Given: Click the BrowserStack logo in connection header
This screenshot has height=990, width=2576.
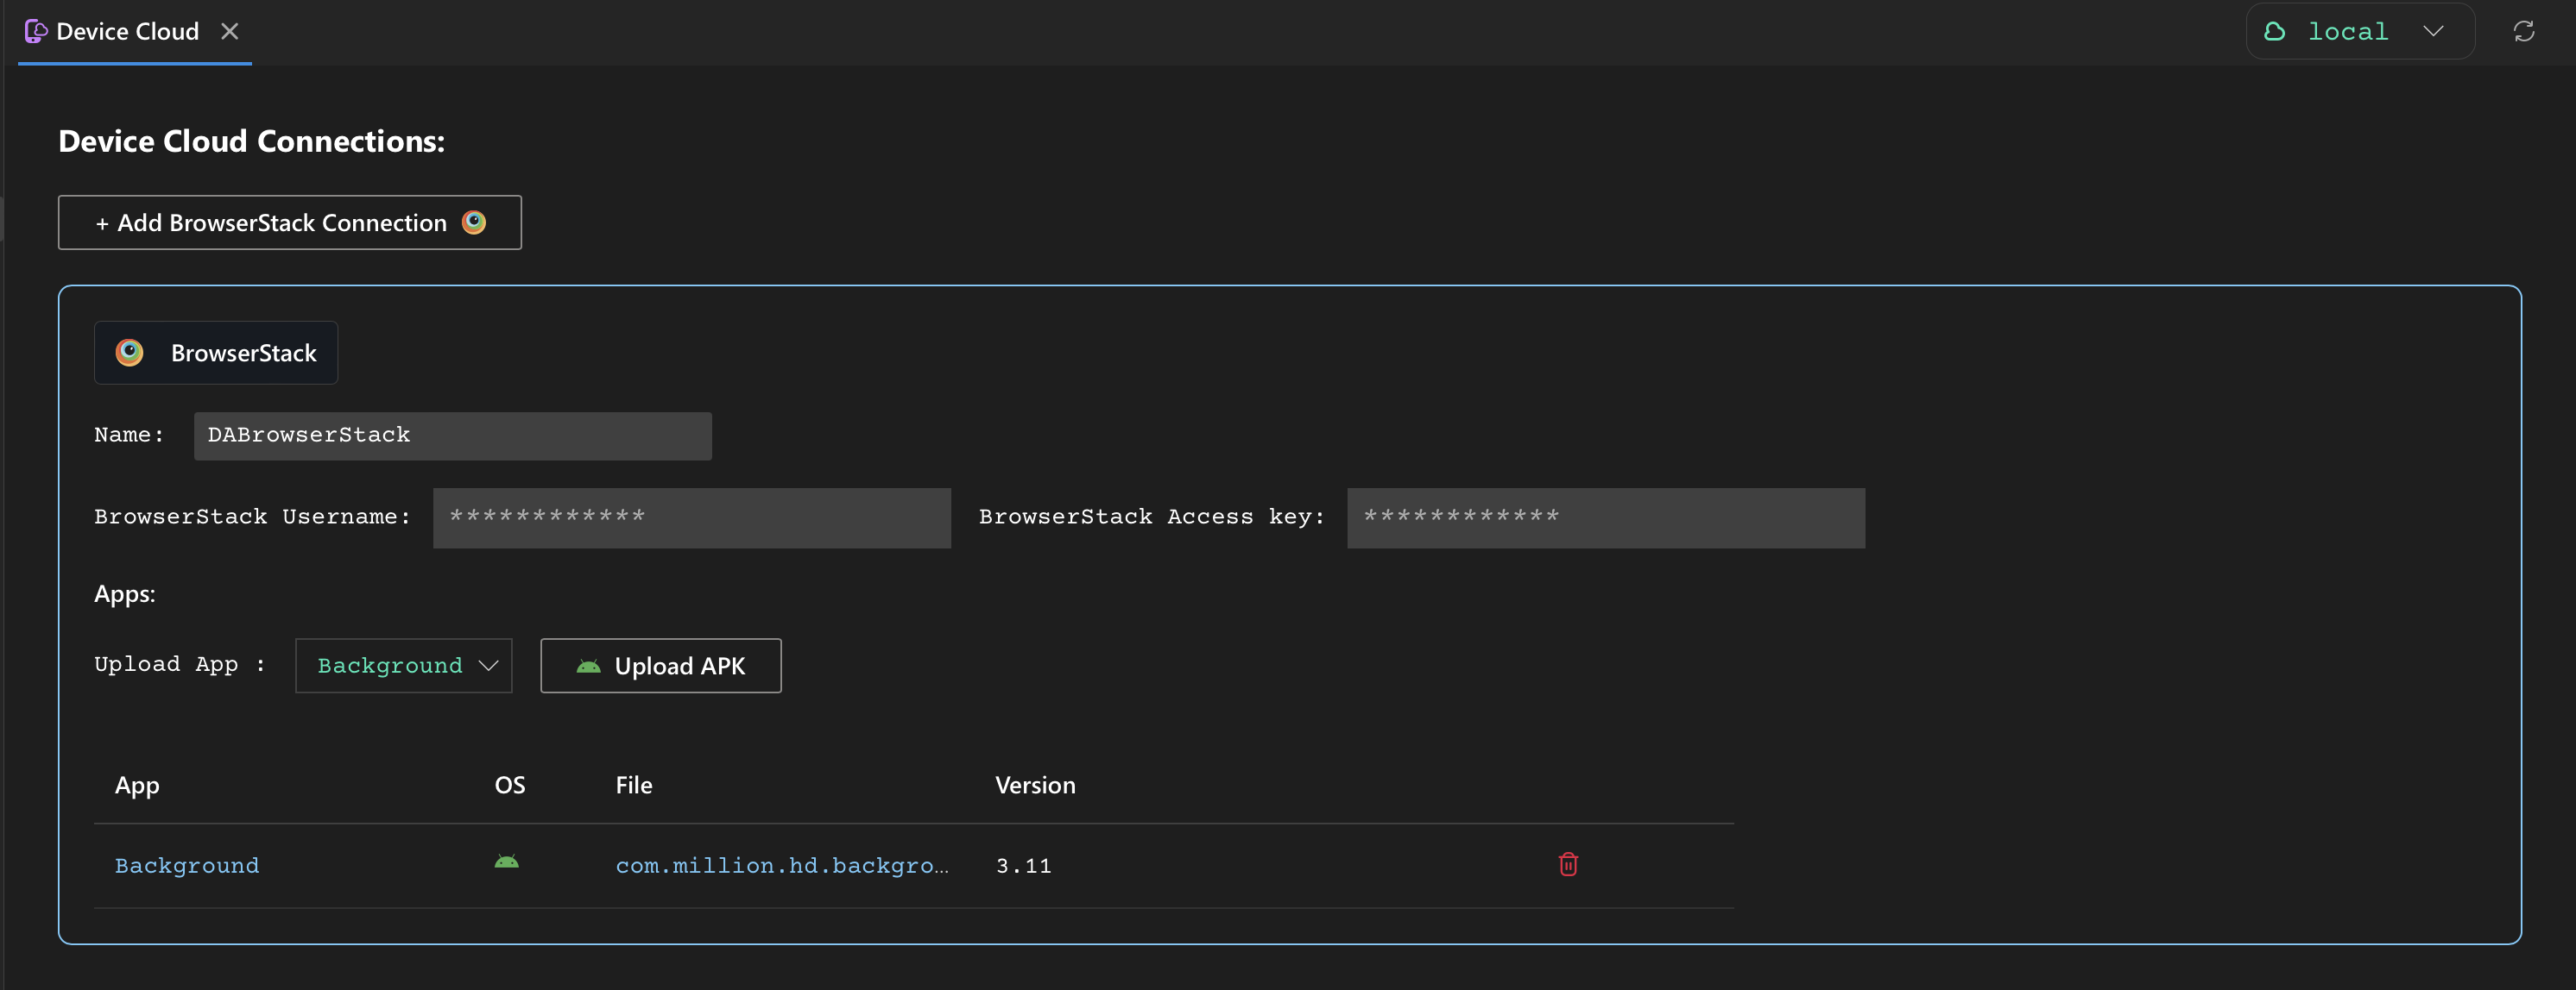Looking at the screenshot, I should tap(130, 353).
